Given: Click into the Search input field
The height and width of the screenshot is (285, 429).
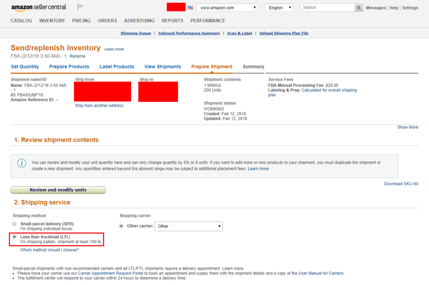Looking at the screenshot, I should click(x=327, y=8).
